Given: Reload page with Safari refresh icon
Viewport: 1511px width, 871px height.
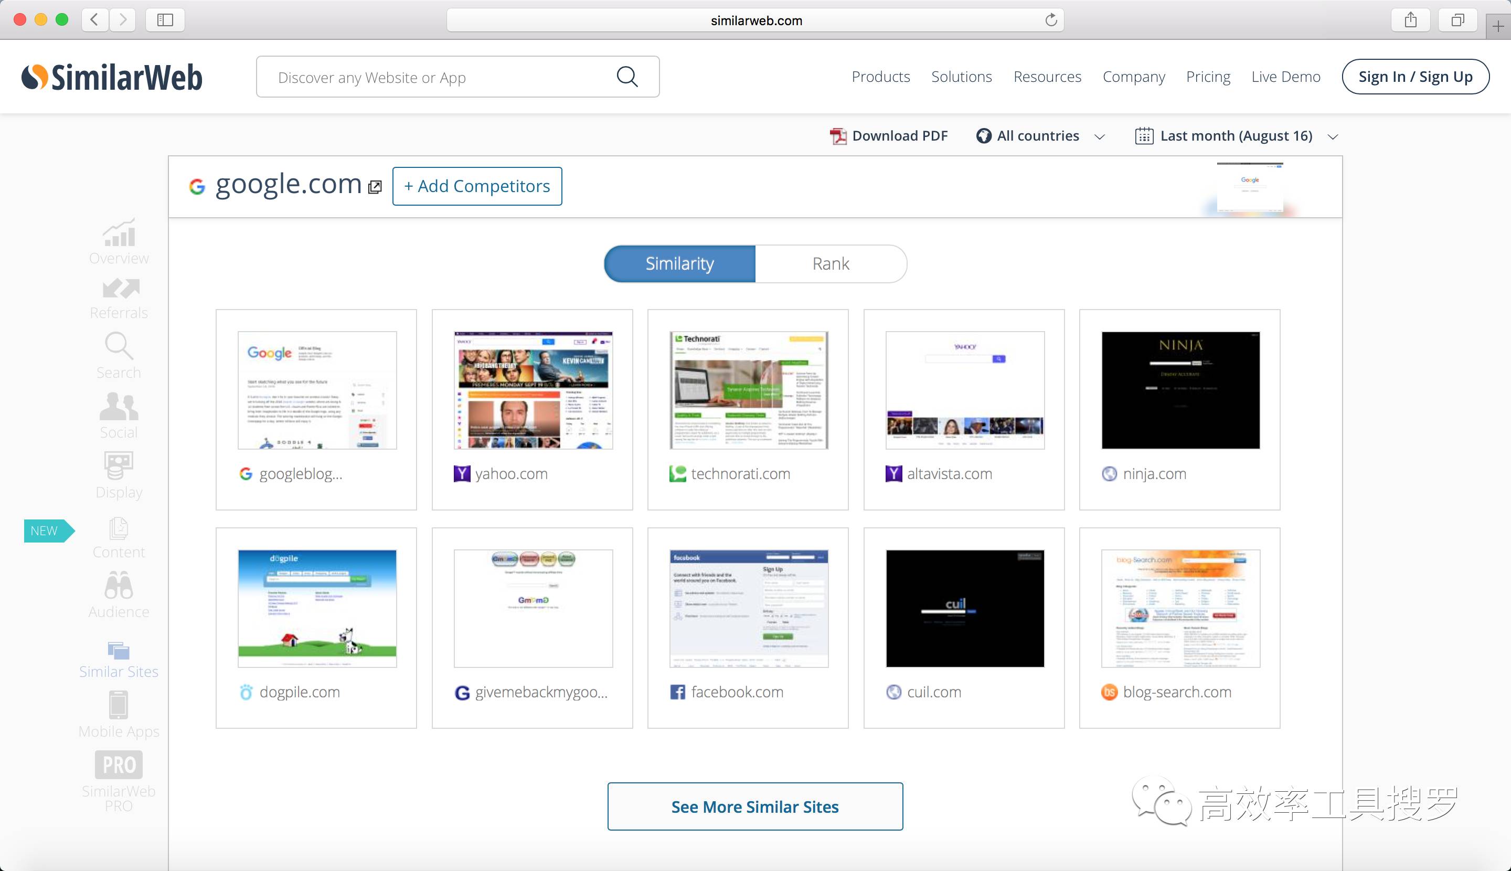Looking at the screenshot, I should tap(1050, 20).
